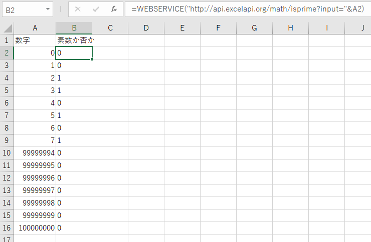Click cell A10 containing 99999994
Viewport: 371px width, 242px height.
[x=35, y=153]
